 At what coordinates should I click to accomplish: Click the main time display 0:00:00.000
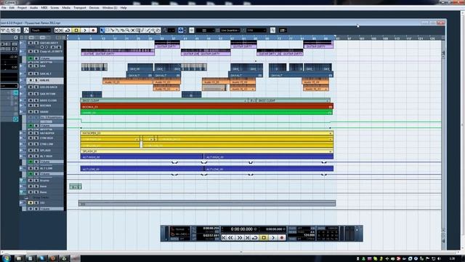pyautogui.click(x=242, y=229)
